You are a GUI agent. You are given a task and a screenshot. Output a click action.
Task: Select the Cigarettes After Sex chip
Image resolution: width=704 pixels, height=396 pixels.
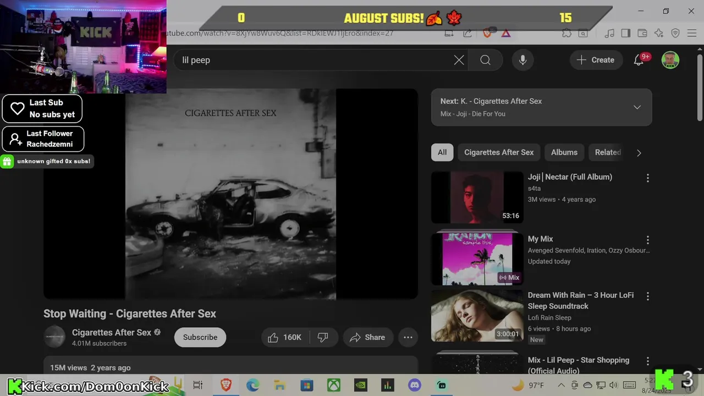pyautogui.click(x=499, y=152)
